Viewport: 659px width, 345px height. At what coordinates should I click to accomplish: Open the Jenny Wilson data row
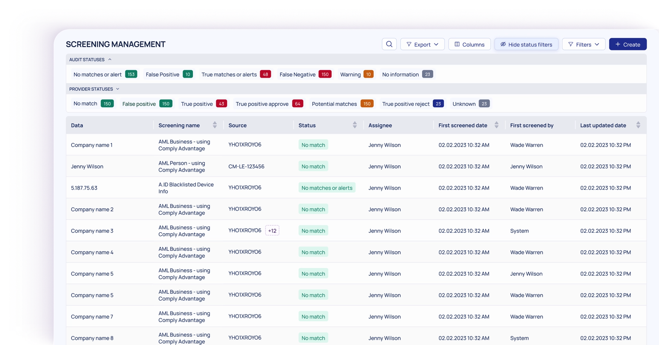coord(87,167)
